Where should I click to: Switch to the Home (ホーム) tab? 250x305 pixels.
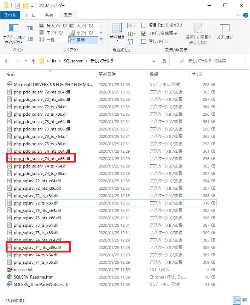pyautogui.click(x=30, y=15)
